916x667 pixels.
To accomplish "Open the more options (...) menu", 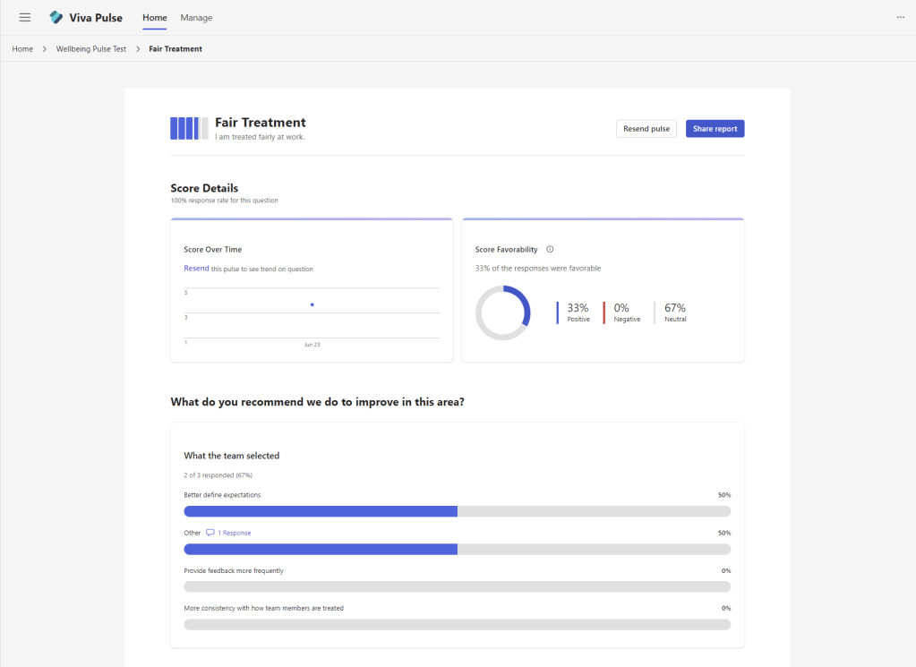I will (x=900, y=17).
